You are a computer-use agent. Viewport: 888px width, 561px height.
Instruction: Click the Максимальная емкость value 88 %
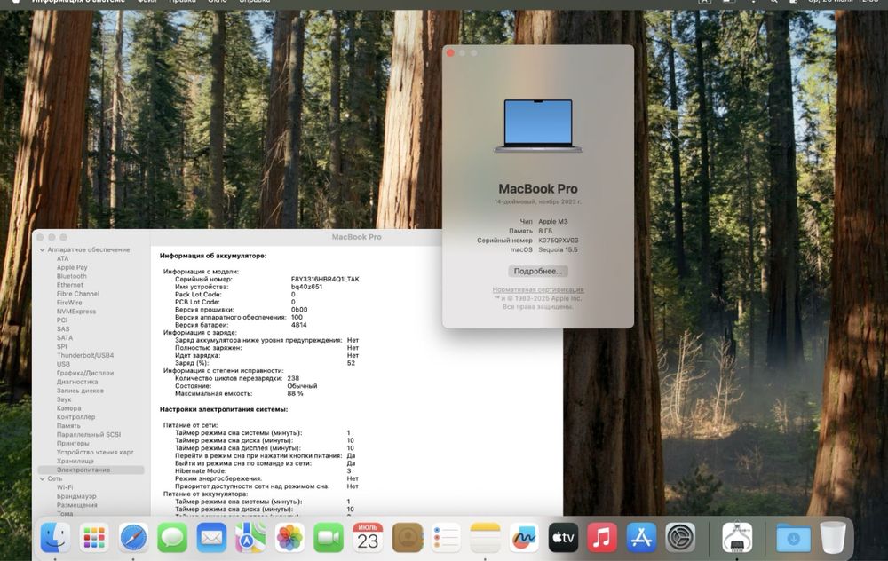pyautogui.click(x=295, y=393)
